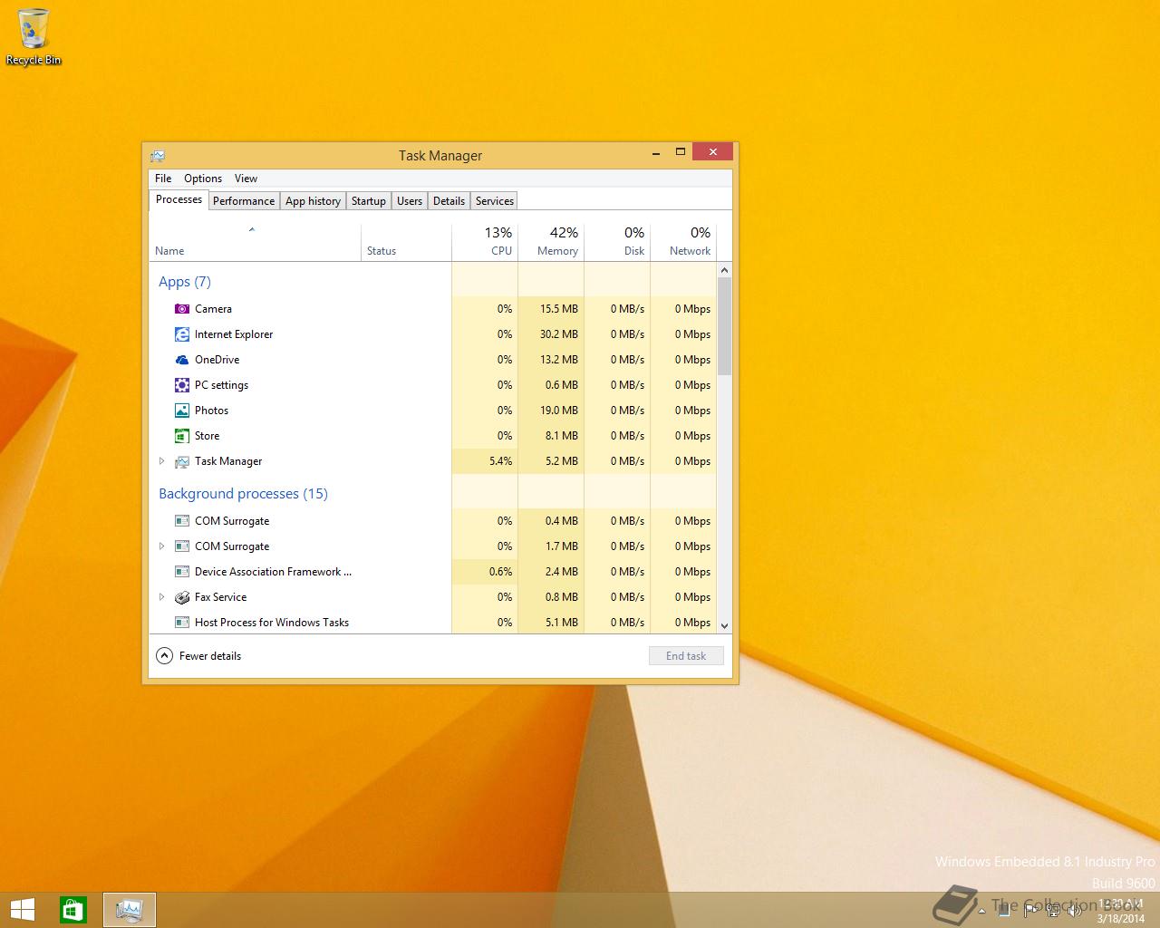Click the Device Association Framework icon
1160x928 pixels.
coord(182,572)
